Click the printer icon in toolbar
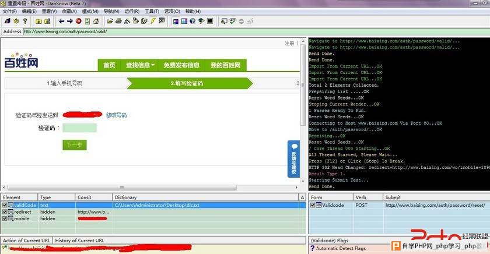Screen dimensions: 490x254 pos(118,21)
